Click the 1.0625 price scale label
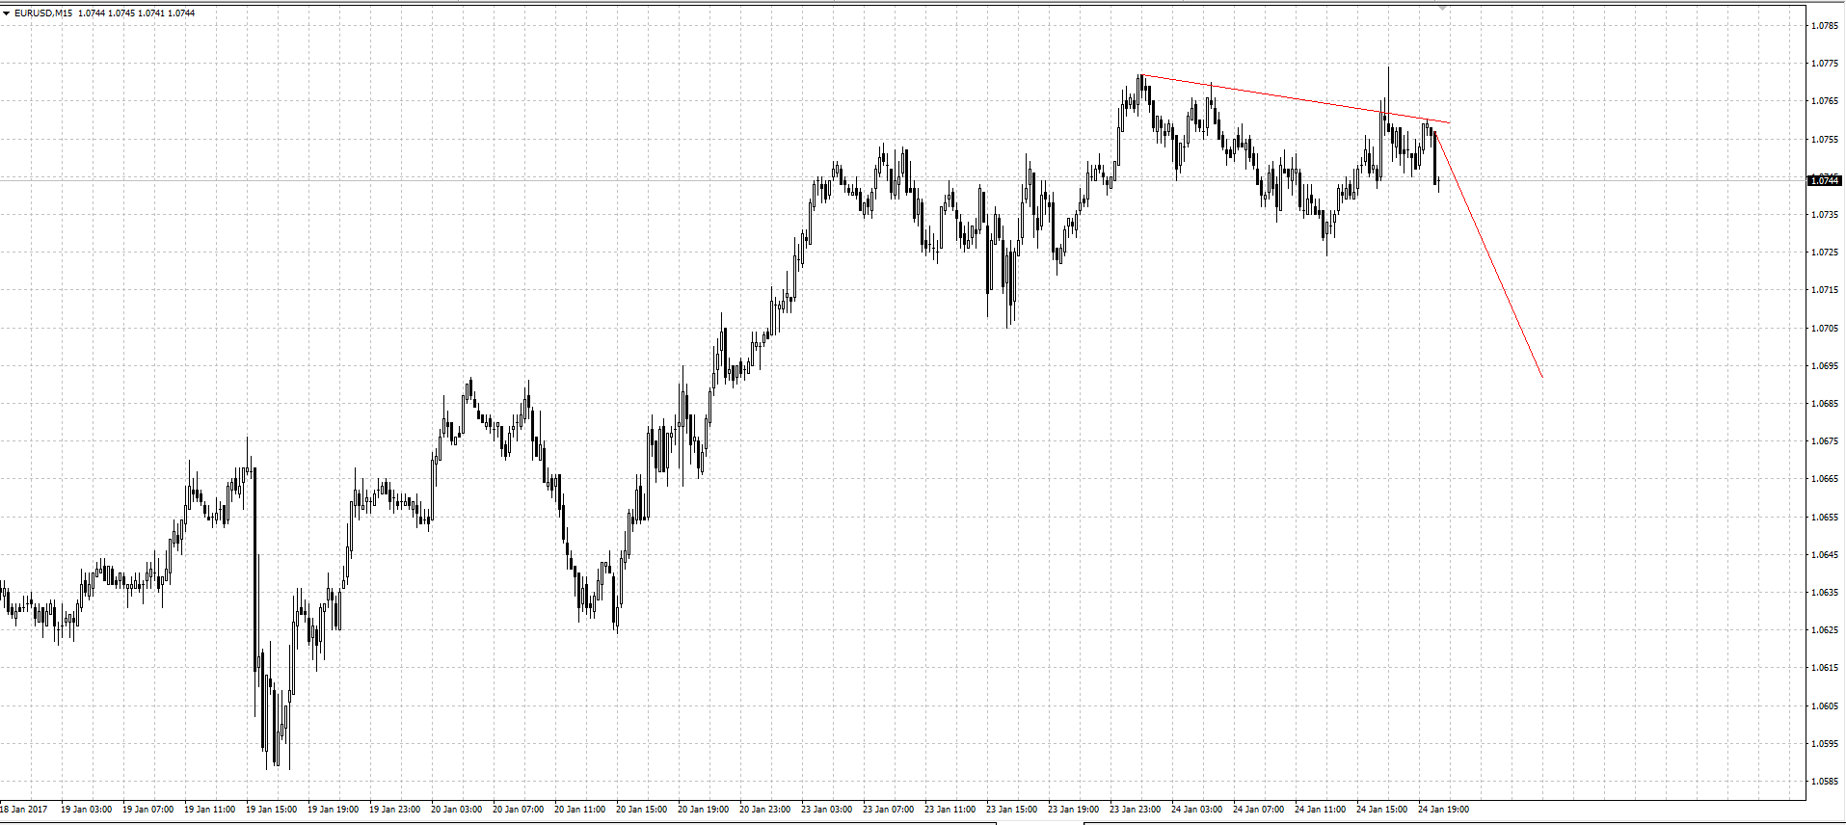The image size is (1846, 825). [x=1824, y=630]
